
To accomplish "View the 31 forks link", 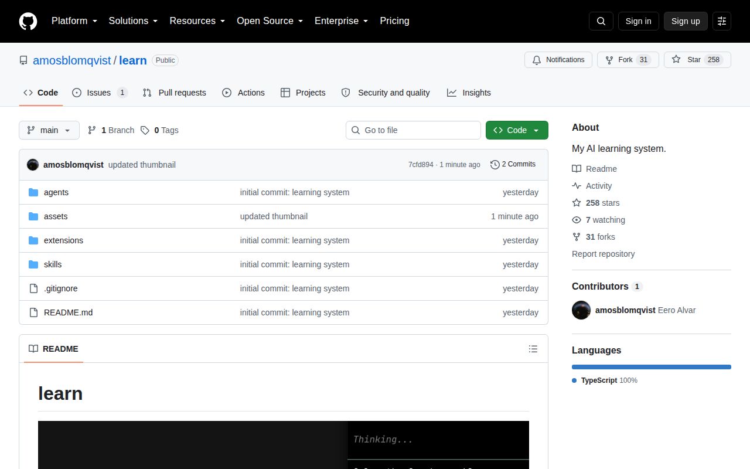I will coord(594,237).
